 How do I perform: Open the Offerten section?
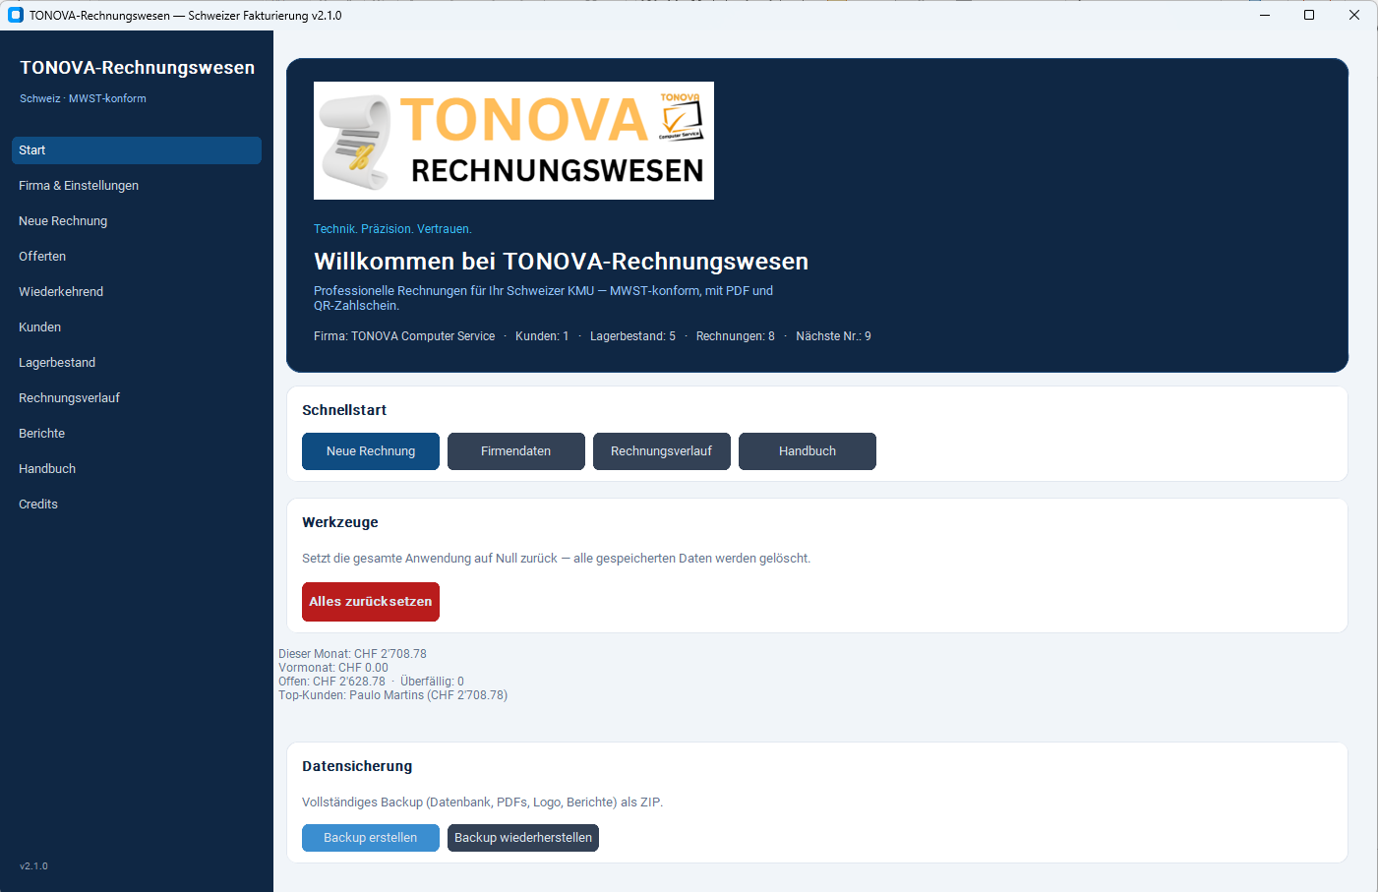tap(137, 257)
